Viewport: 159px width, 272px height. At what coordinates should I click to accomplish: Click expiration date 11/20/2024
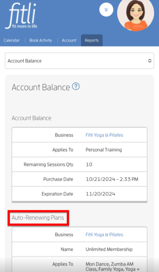[101, 194]
